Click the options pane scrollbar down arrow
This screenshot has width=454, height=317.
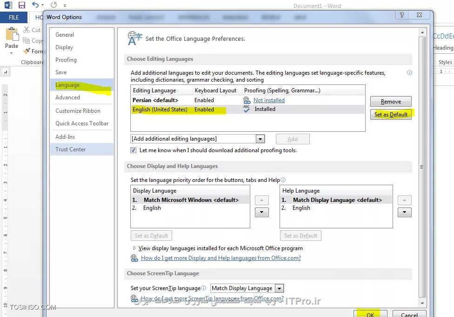(422, 303)
